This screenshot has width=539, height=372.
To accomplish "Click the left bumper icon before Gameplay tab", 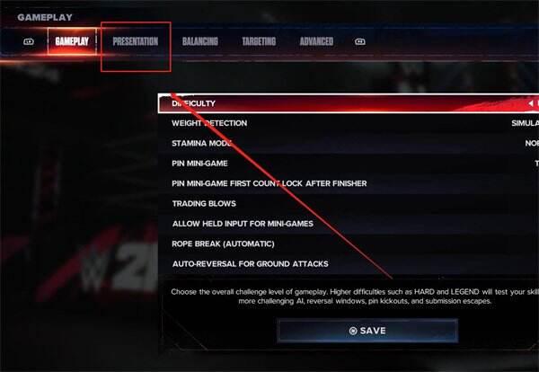I will pos(29,41).
